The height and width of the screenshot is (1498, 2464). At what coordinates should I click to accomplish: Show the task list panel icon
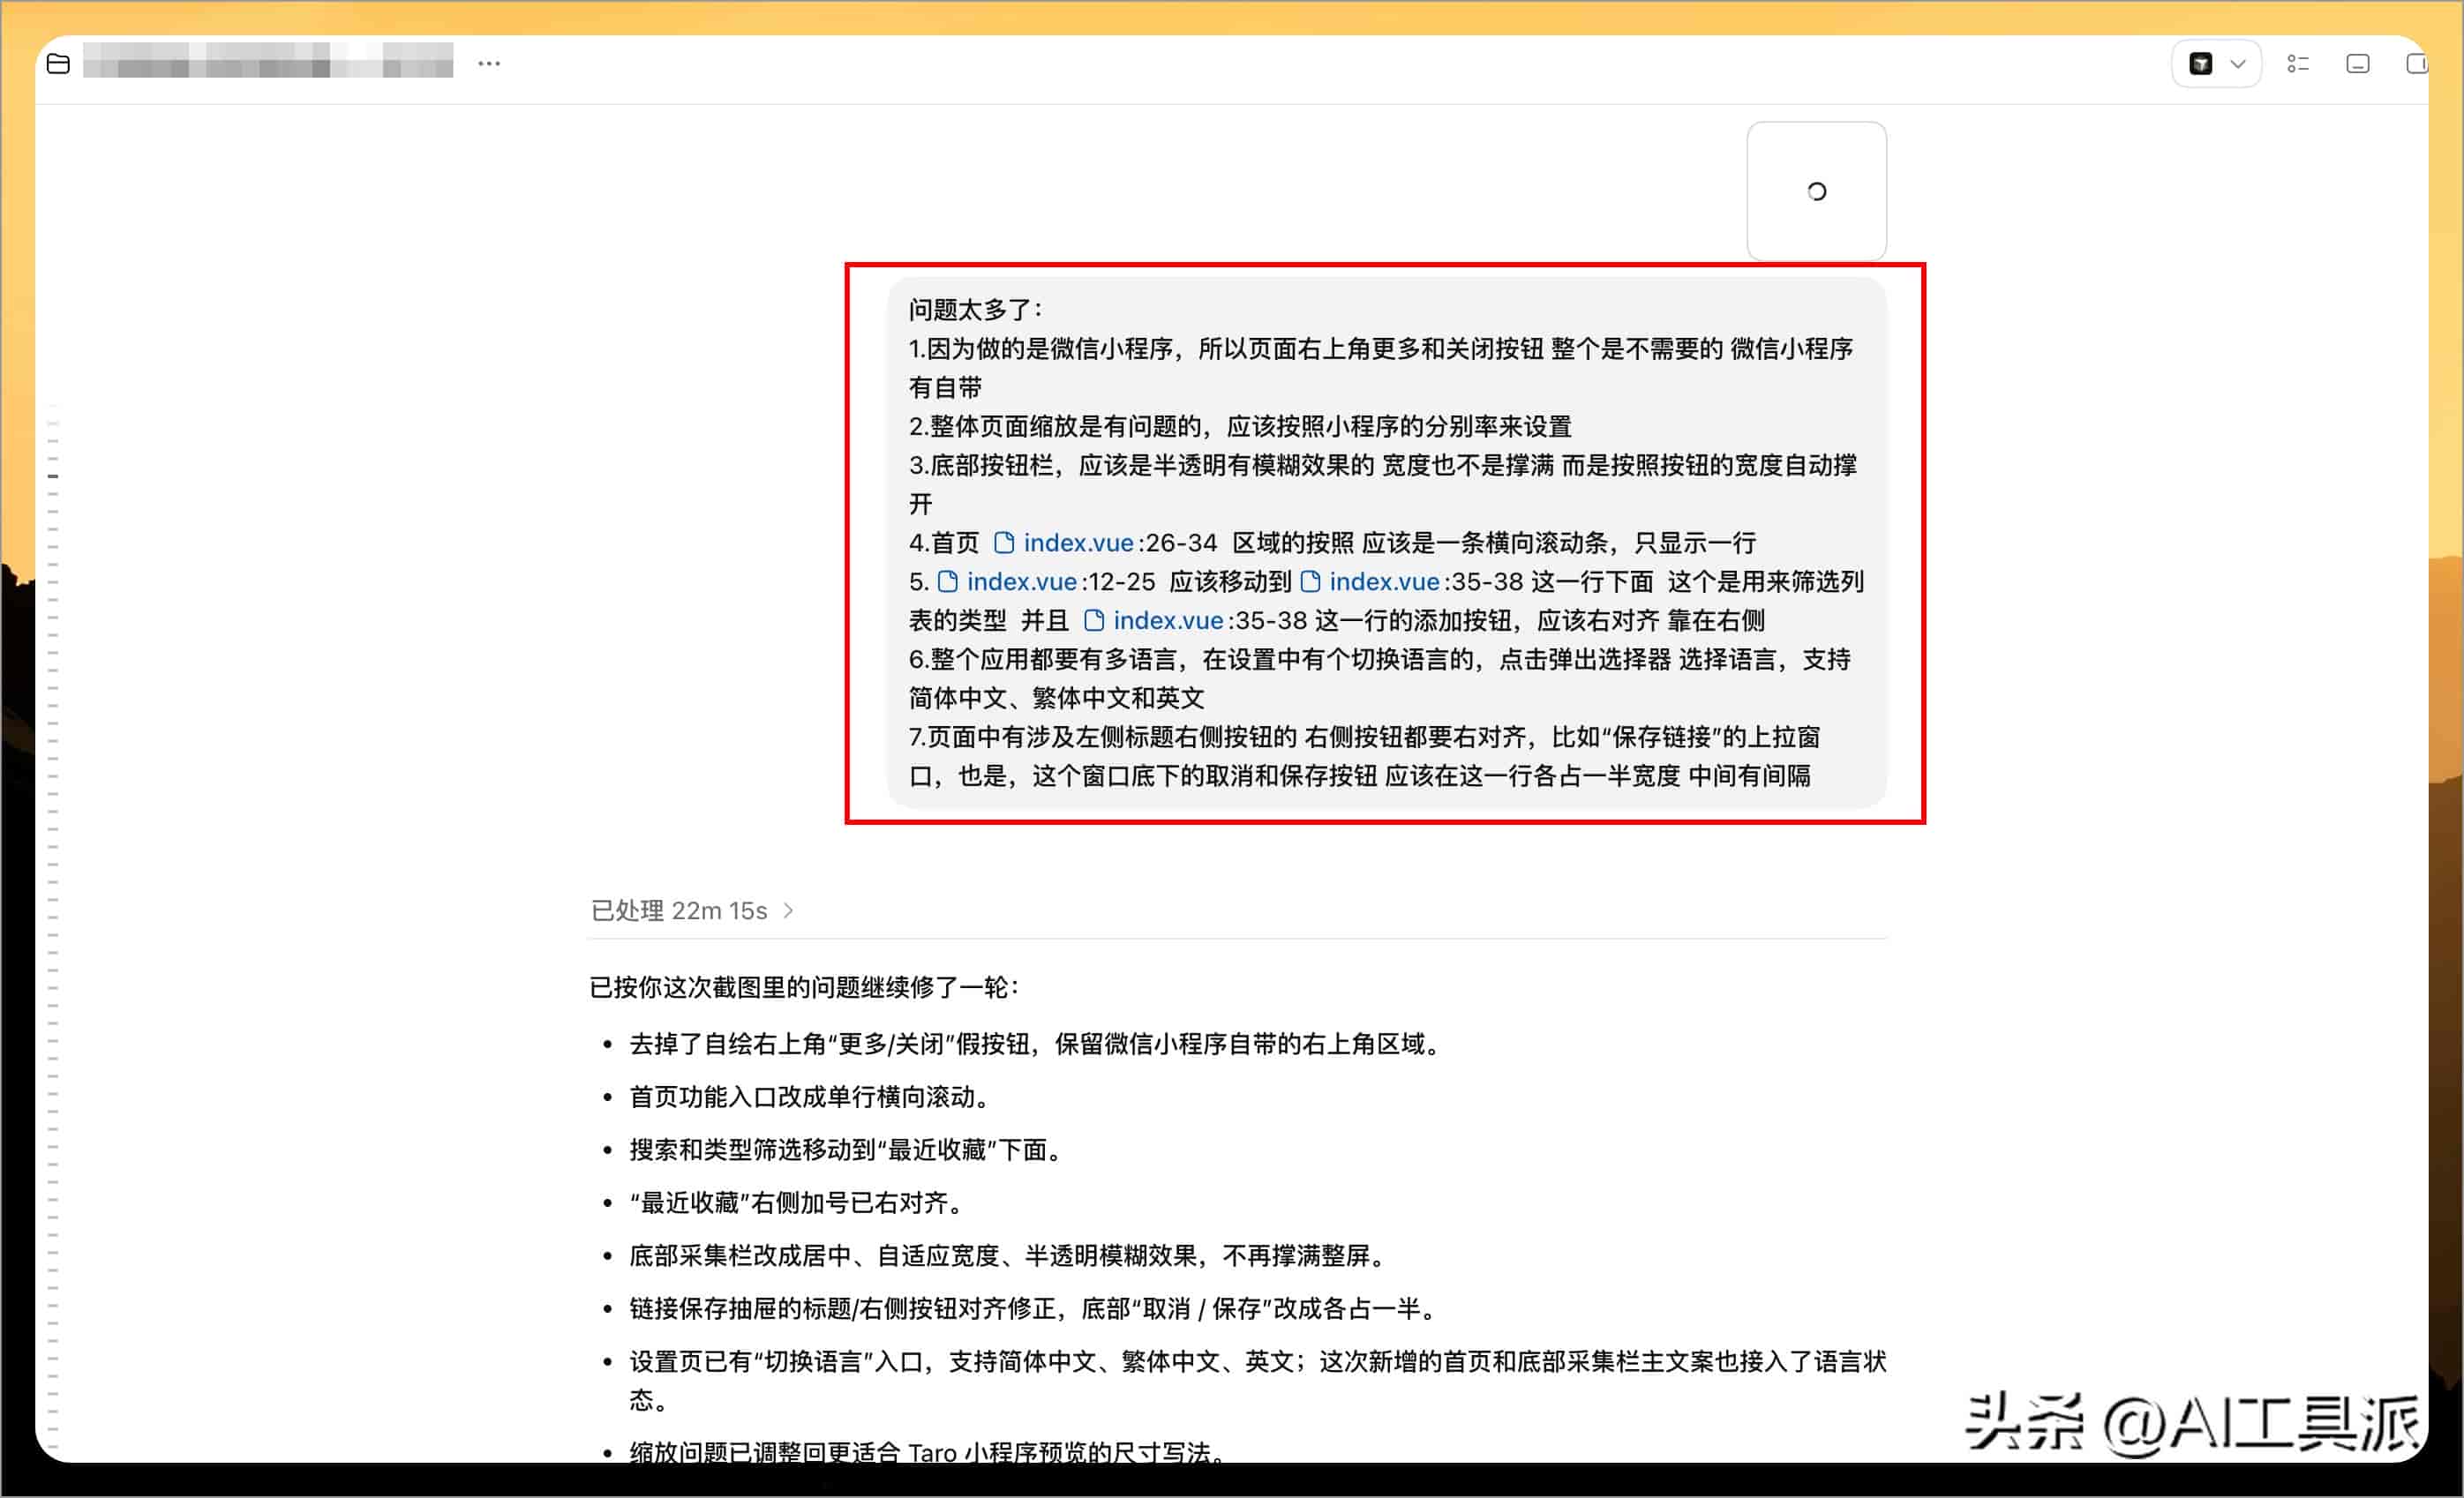(x=2298, y=64)
